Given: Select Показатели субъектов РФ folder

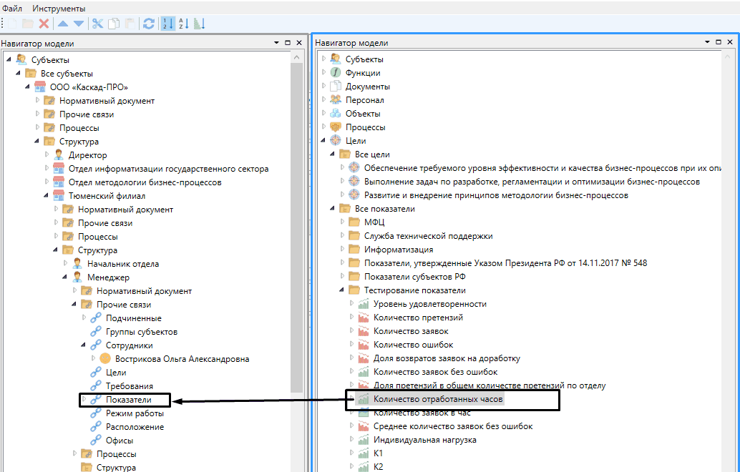Looking at the screenshot, I should pyautogui.click(x=415, y=276).
